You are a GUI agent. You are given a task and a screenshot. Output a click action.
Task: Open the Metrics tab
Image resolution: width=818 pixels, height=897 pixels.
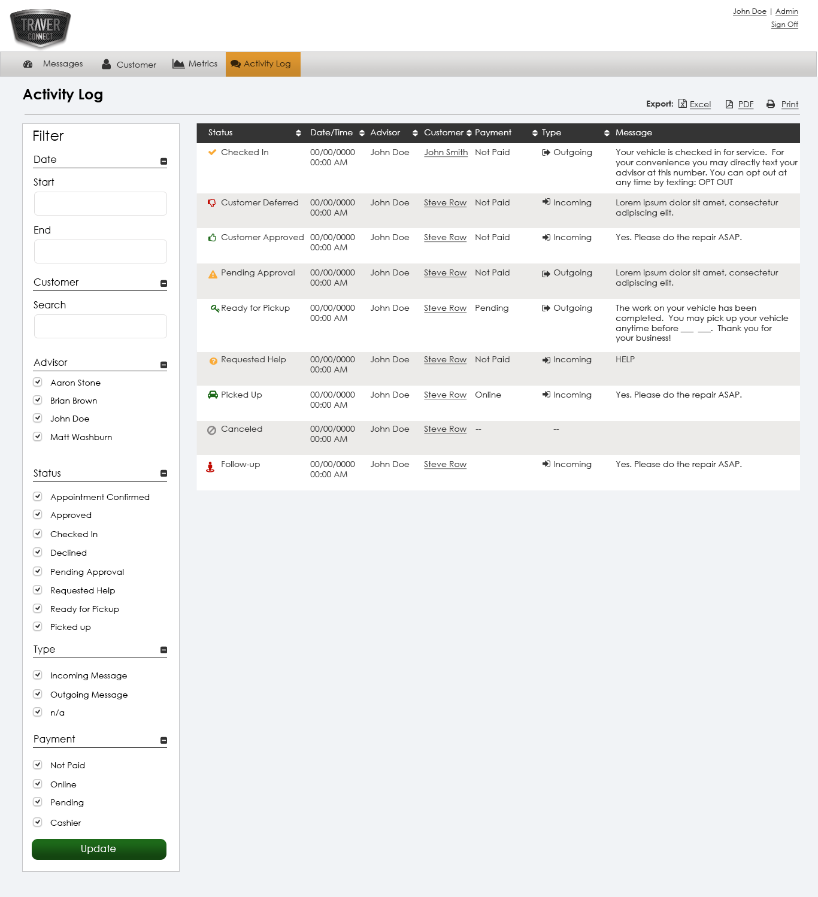tap(195, 64)
